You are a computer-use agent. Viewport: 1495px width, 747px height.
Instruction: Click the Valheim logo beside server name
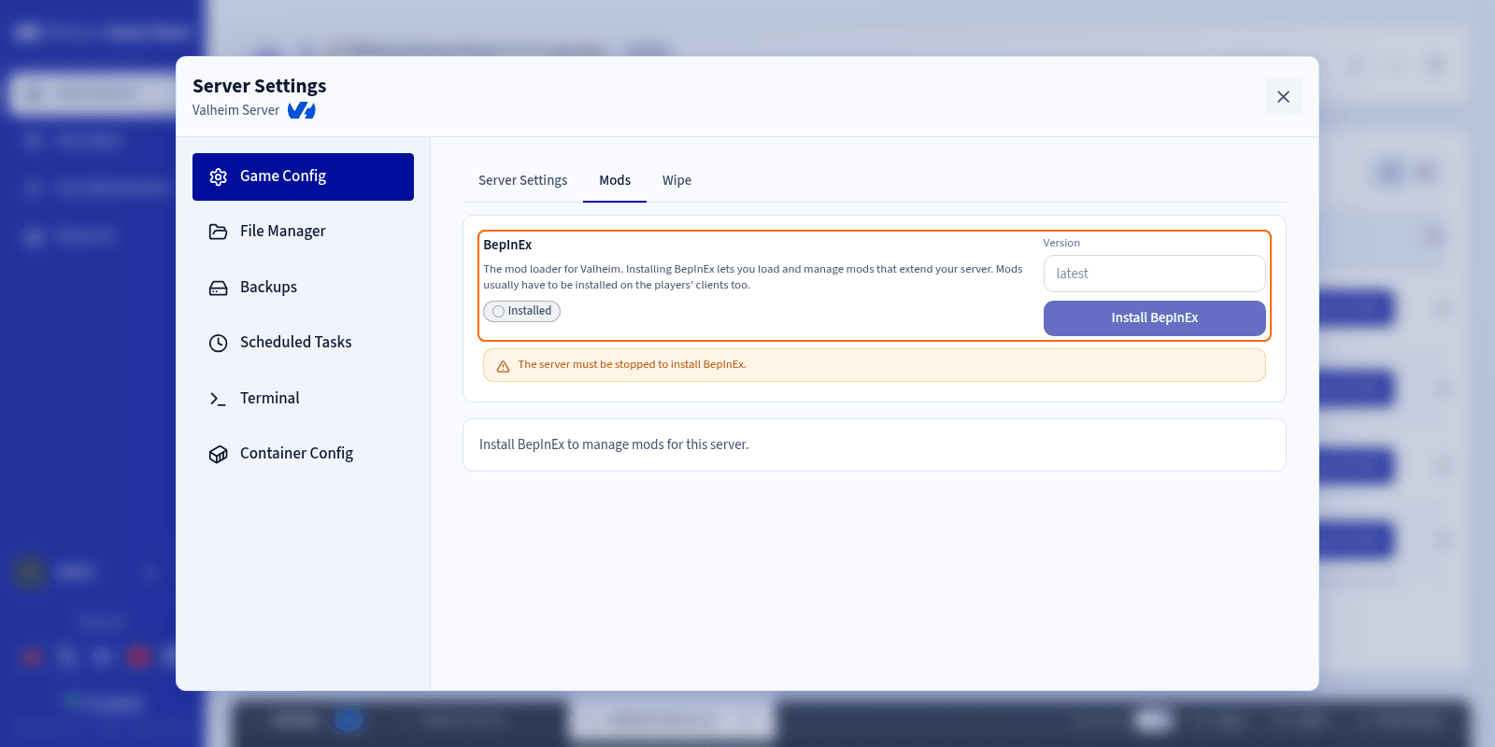point(301,110)
